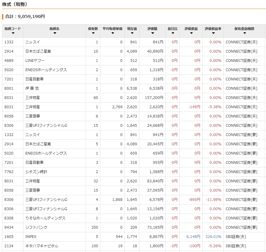266x252 pixels.
Task: Sort by 評価損益 column arrow
Action: coord(191,33)
